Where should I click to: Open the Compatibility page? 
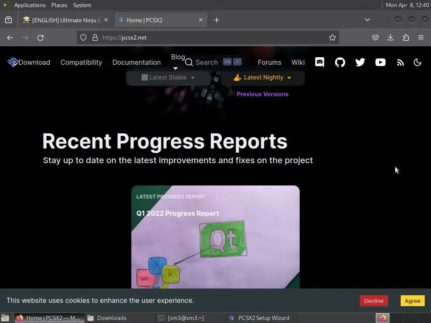click(x=81, y=62)
